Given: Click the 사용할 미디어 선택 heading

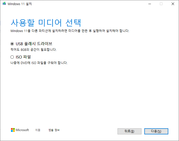Looking at the screenshot, I should tap(46, 23).
